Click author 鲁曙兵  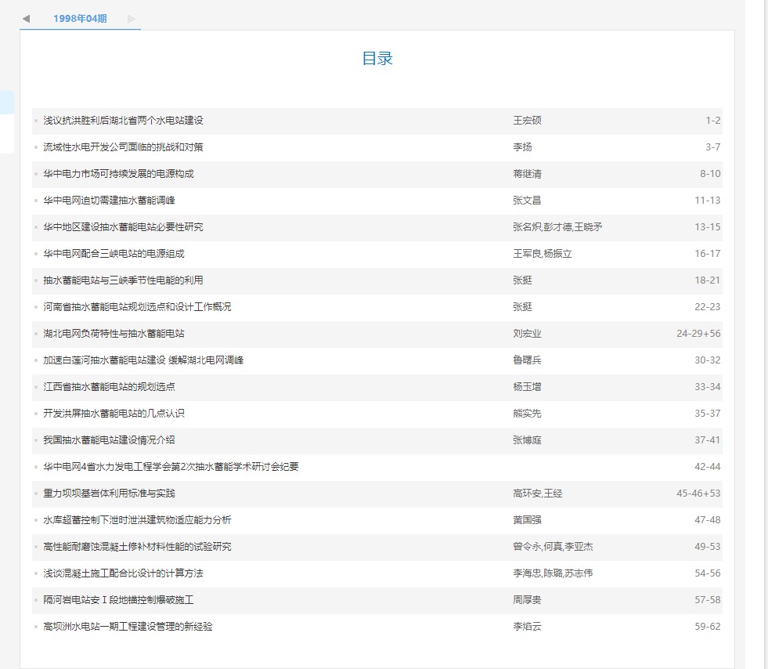coord(527,360)
